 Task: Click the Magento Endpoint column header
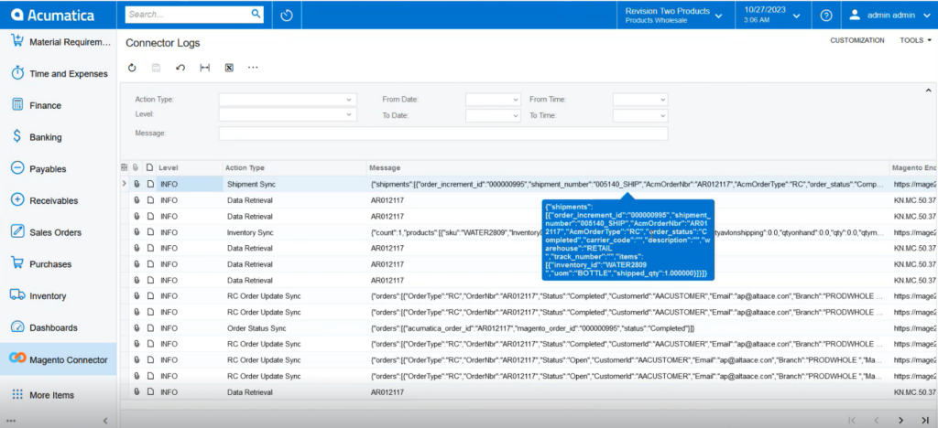pyautogui.click(x=913, y=167)
